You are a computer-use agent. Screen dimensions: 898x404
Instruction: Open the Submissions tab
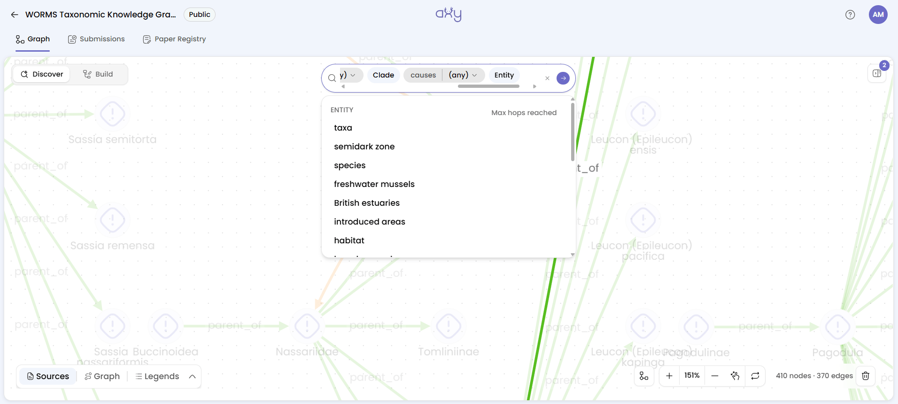coord(96,39)
